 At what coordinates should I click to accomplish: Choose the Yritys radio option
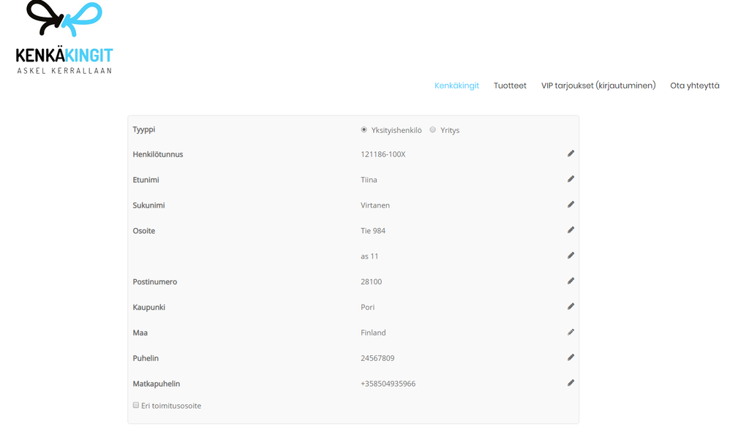point(433,130)
